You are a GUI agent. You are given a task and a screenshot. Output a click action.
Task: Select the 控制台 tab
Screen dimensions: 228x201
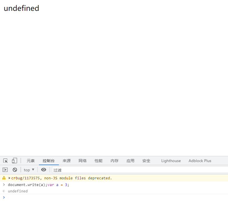[x=49, y=161]
